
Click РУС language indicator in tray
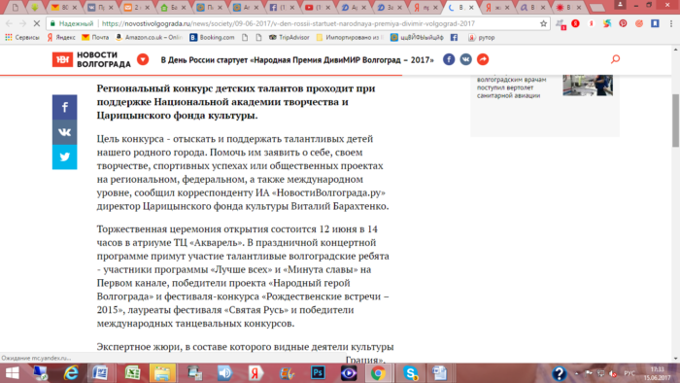(x=629, y=373)
